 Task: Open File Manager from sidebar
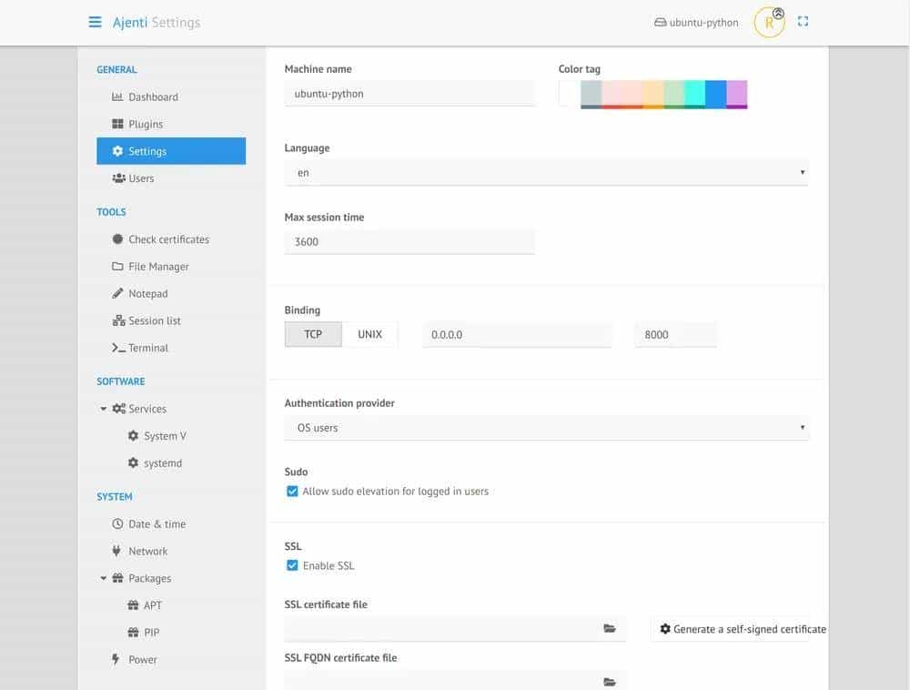[158, 267]
